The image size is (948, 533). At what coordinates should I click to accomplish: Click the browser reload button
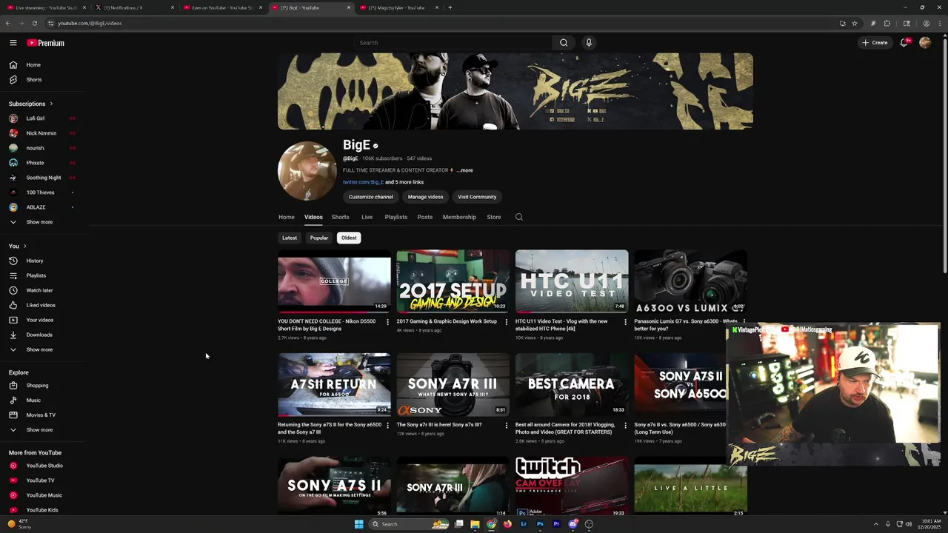34,23
